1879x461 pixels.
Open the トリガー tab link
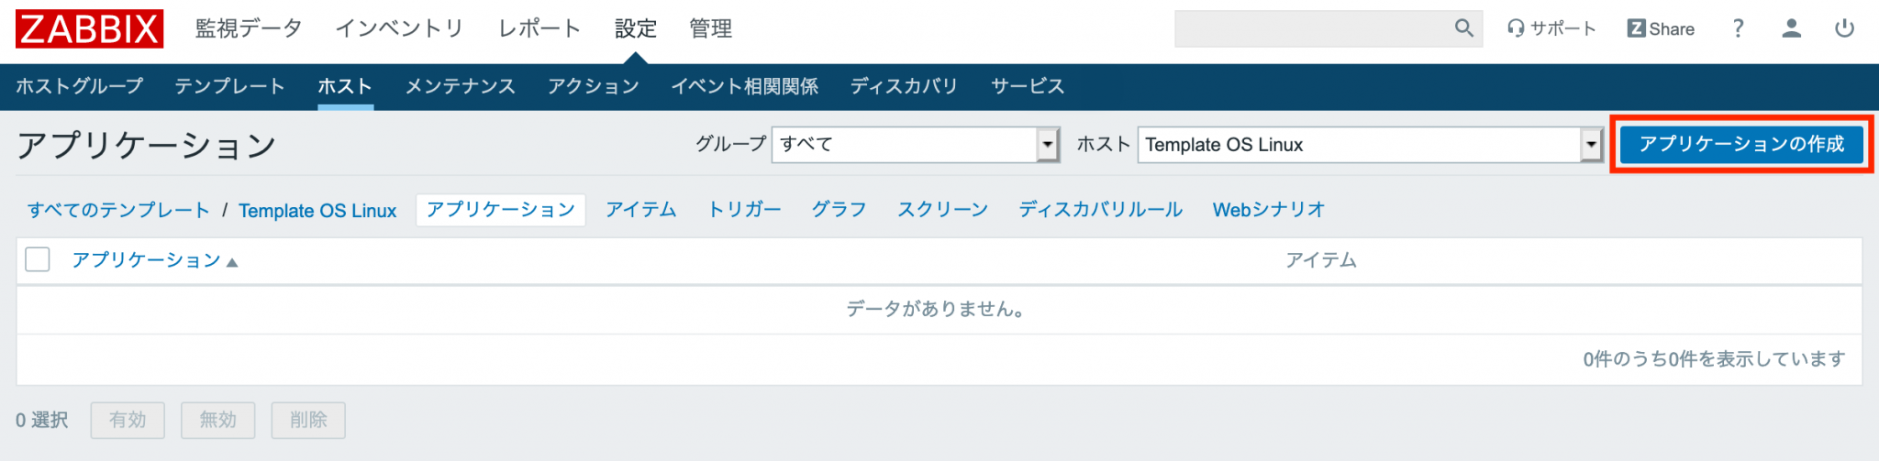point(744,210)
